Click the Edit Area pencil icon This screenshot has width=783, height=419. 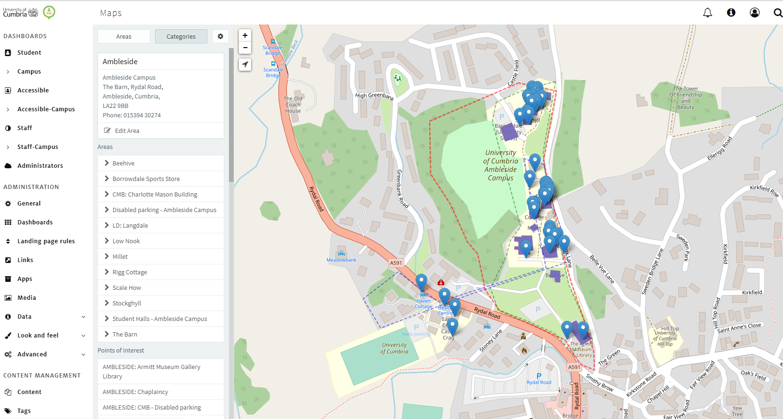(x=107, y=131)
